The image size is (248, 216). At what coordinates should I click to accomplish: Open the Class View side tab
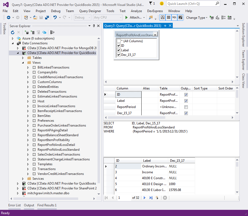point(243,81)
